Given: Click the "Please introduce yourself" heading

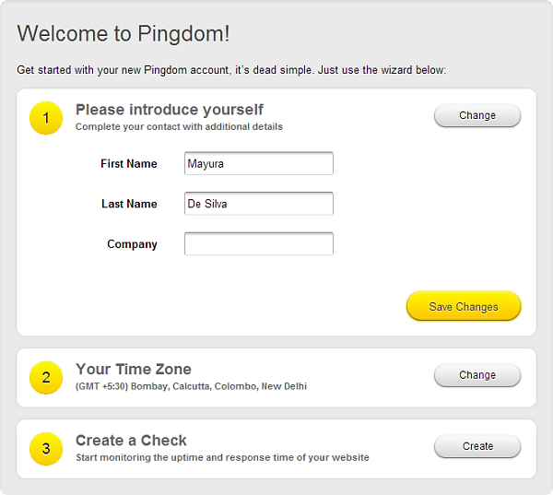Looking at the screenshot, I should [170, 110].
